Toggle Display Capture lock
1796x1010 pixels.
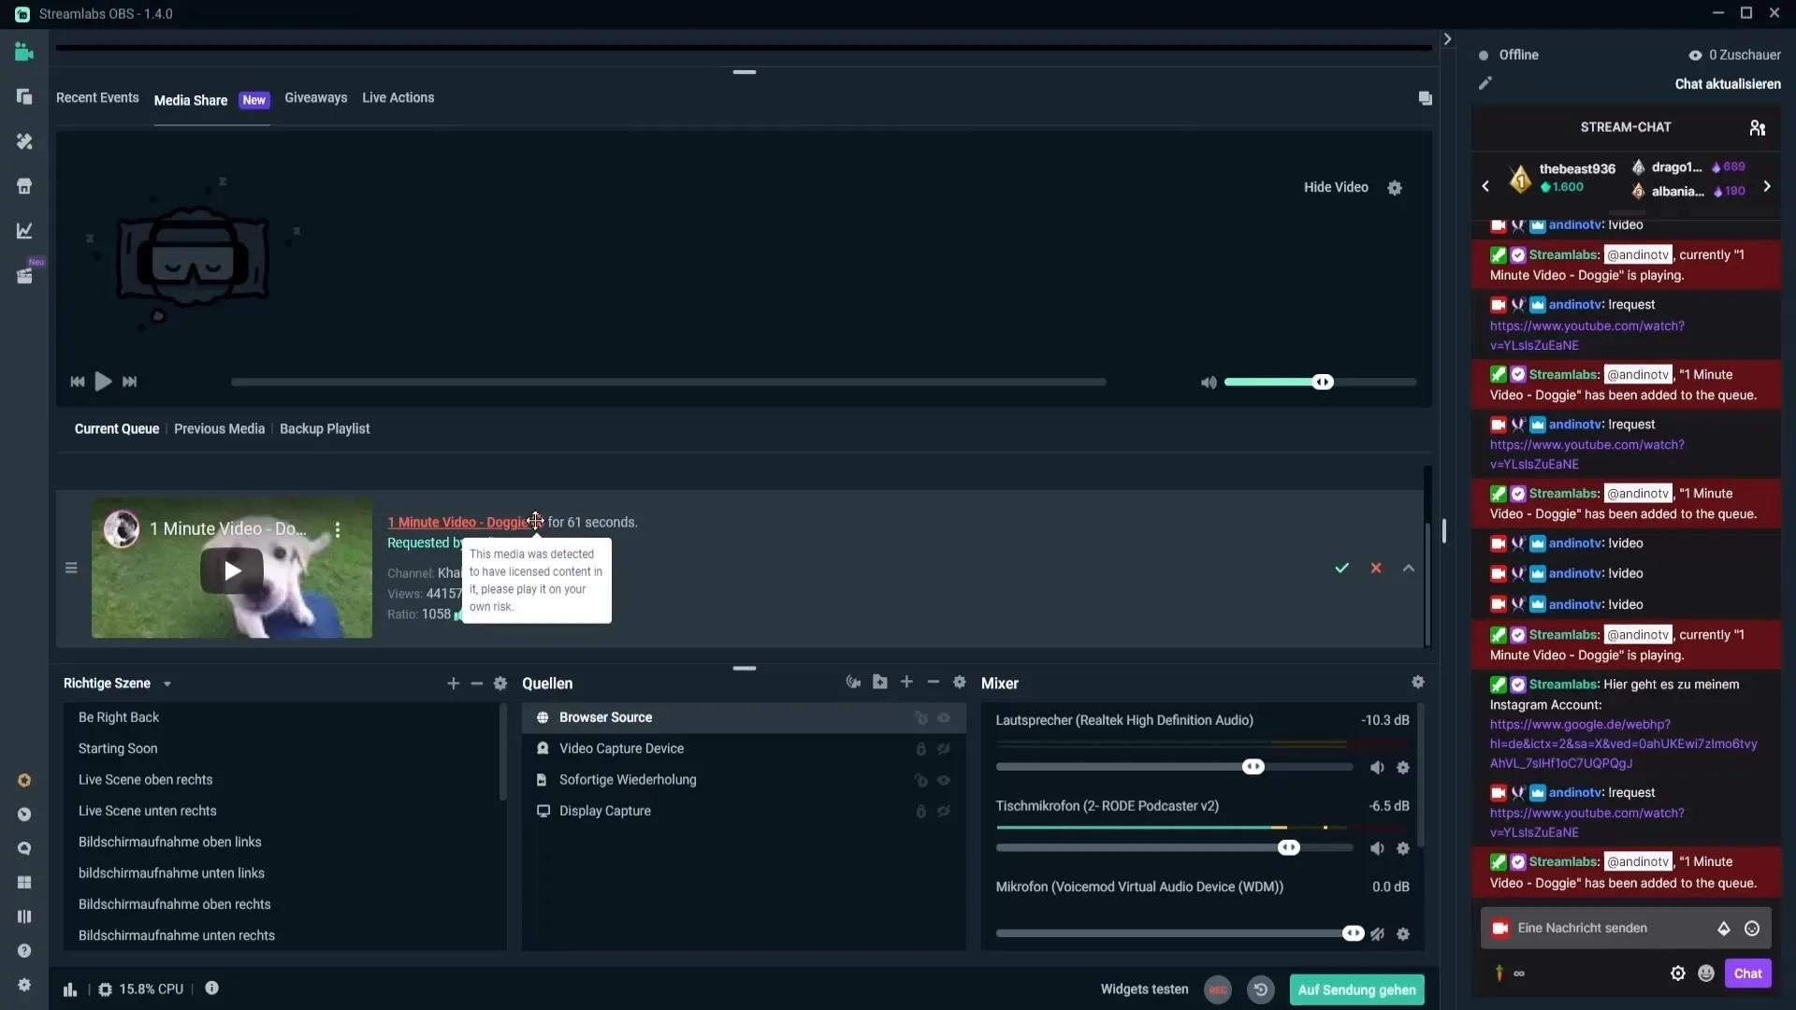pos(920,812)
